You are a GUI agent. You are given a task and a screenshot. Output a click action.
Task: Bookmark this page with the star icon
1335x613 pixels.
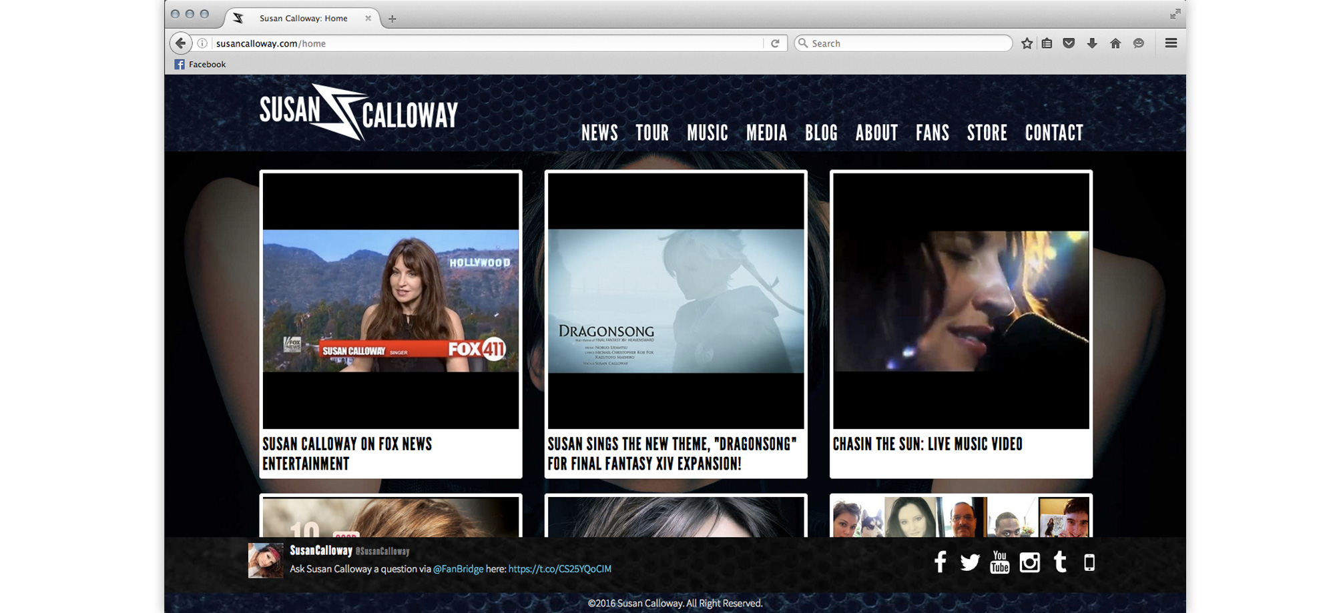click(1027, 43)
